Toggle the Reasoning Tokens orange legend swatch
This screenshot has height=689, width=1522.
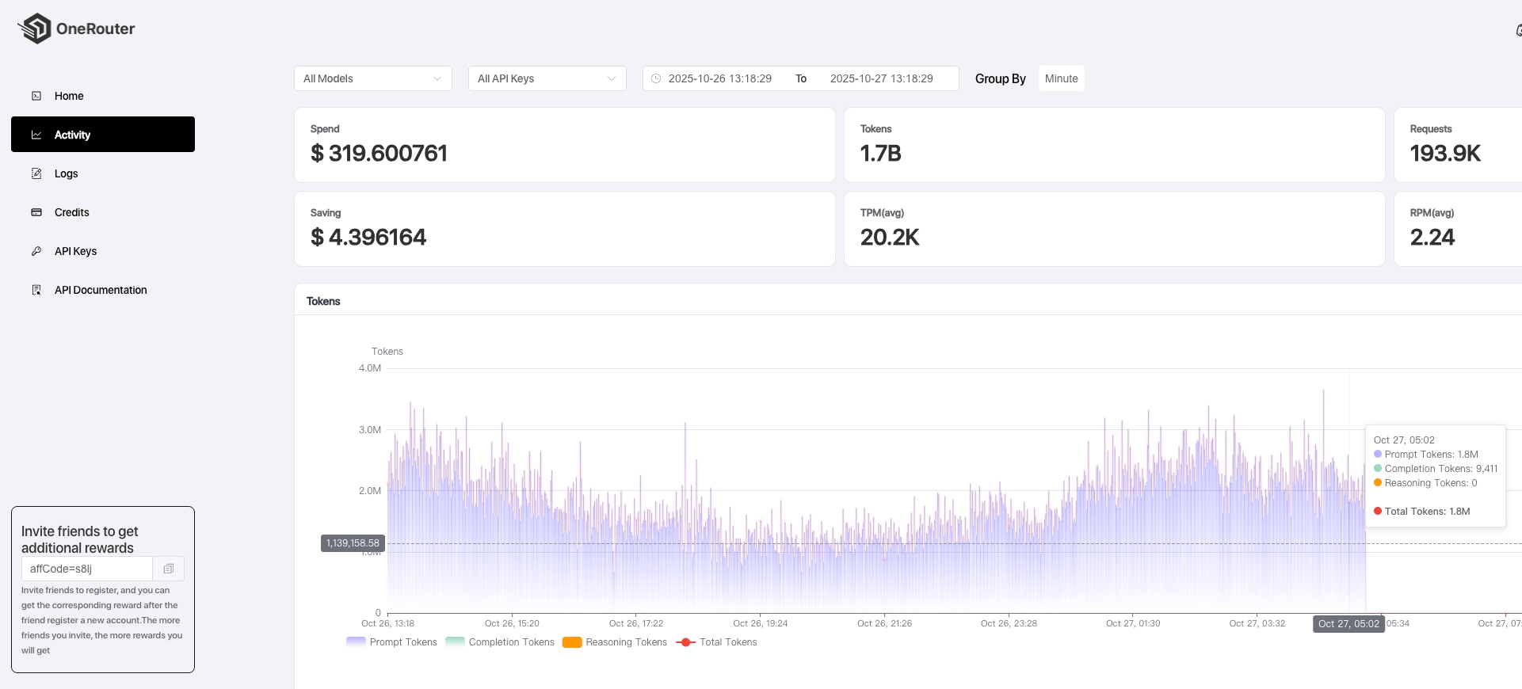coord(572,642)
